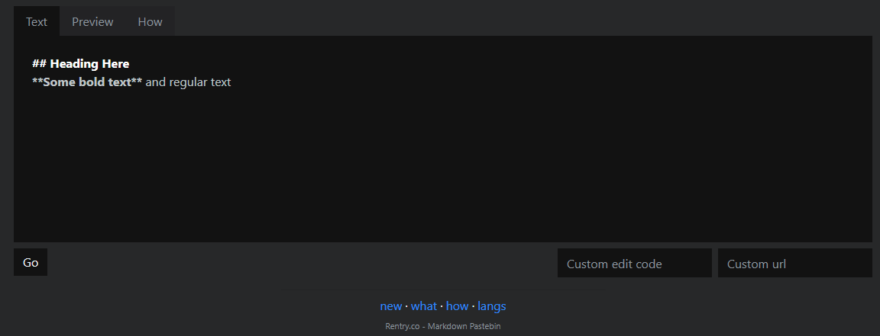Select the How tab
Viewport: 880px width, 336px height.
150,21
